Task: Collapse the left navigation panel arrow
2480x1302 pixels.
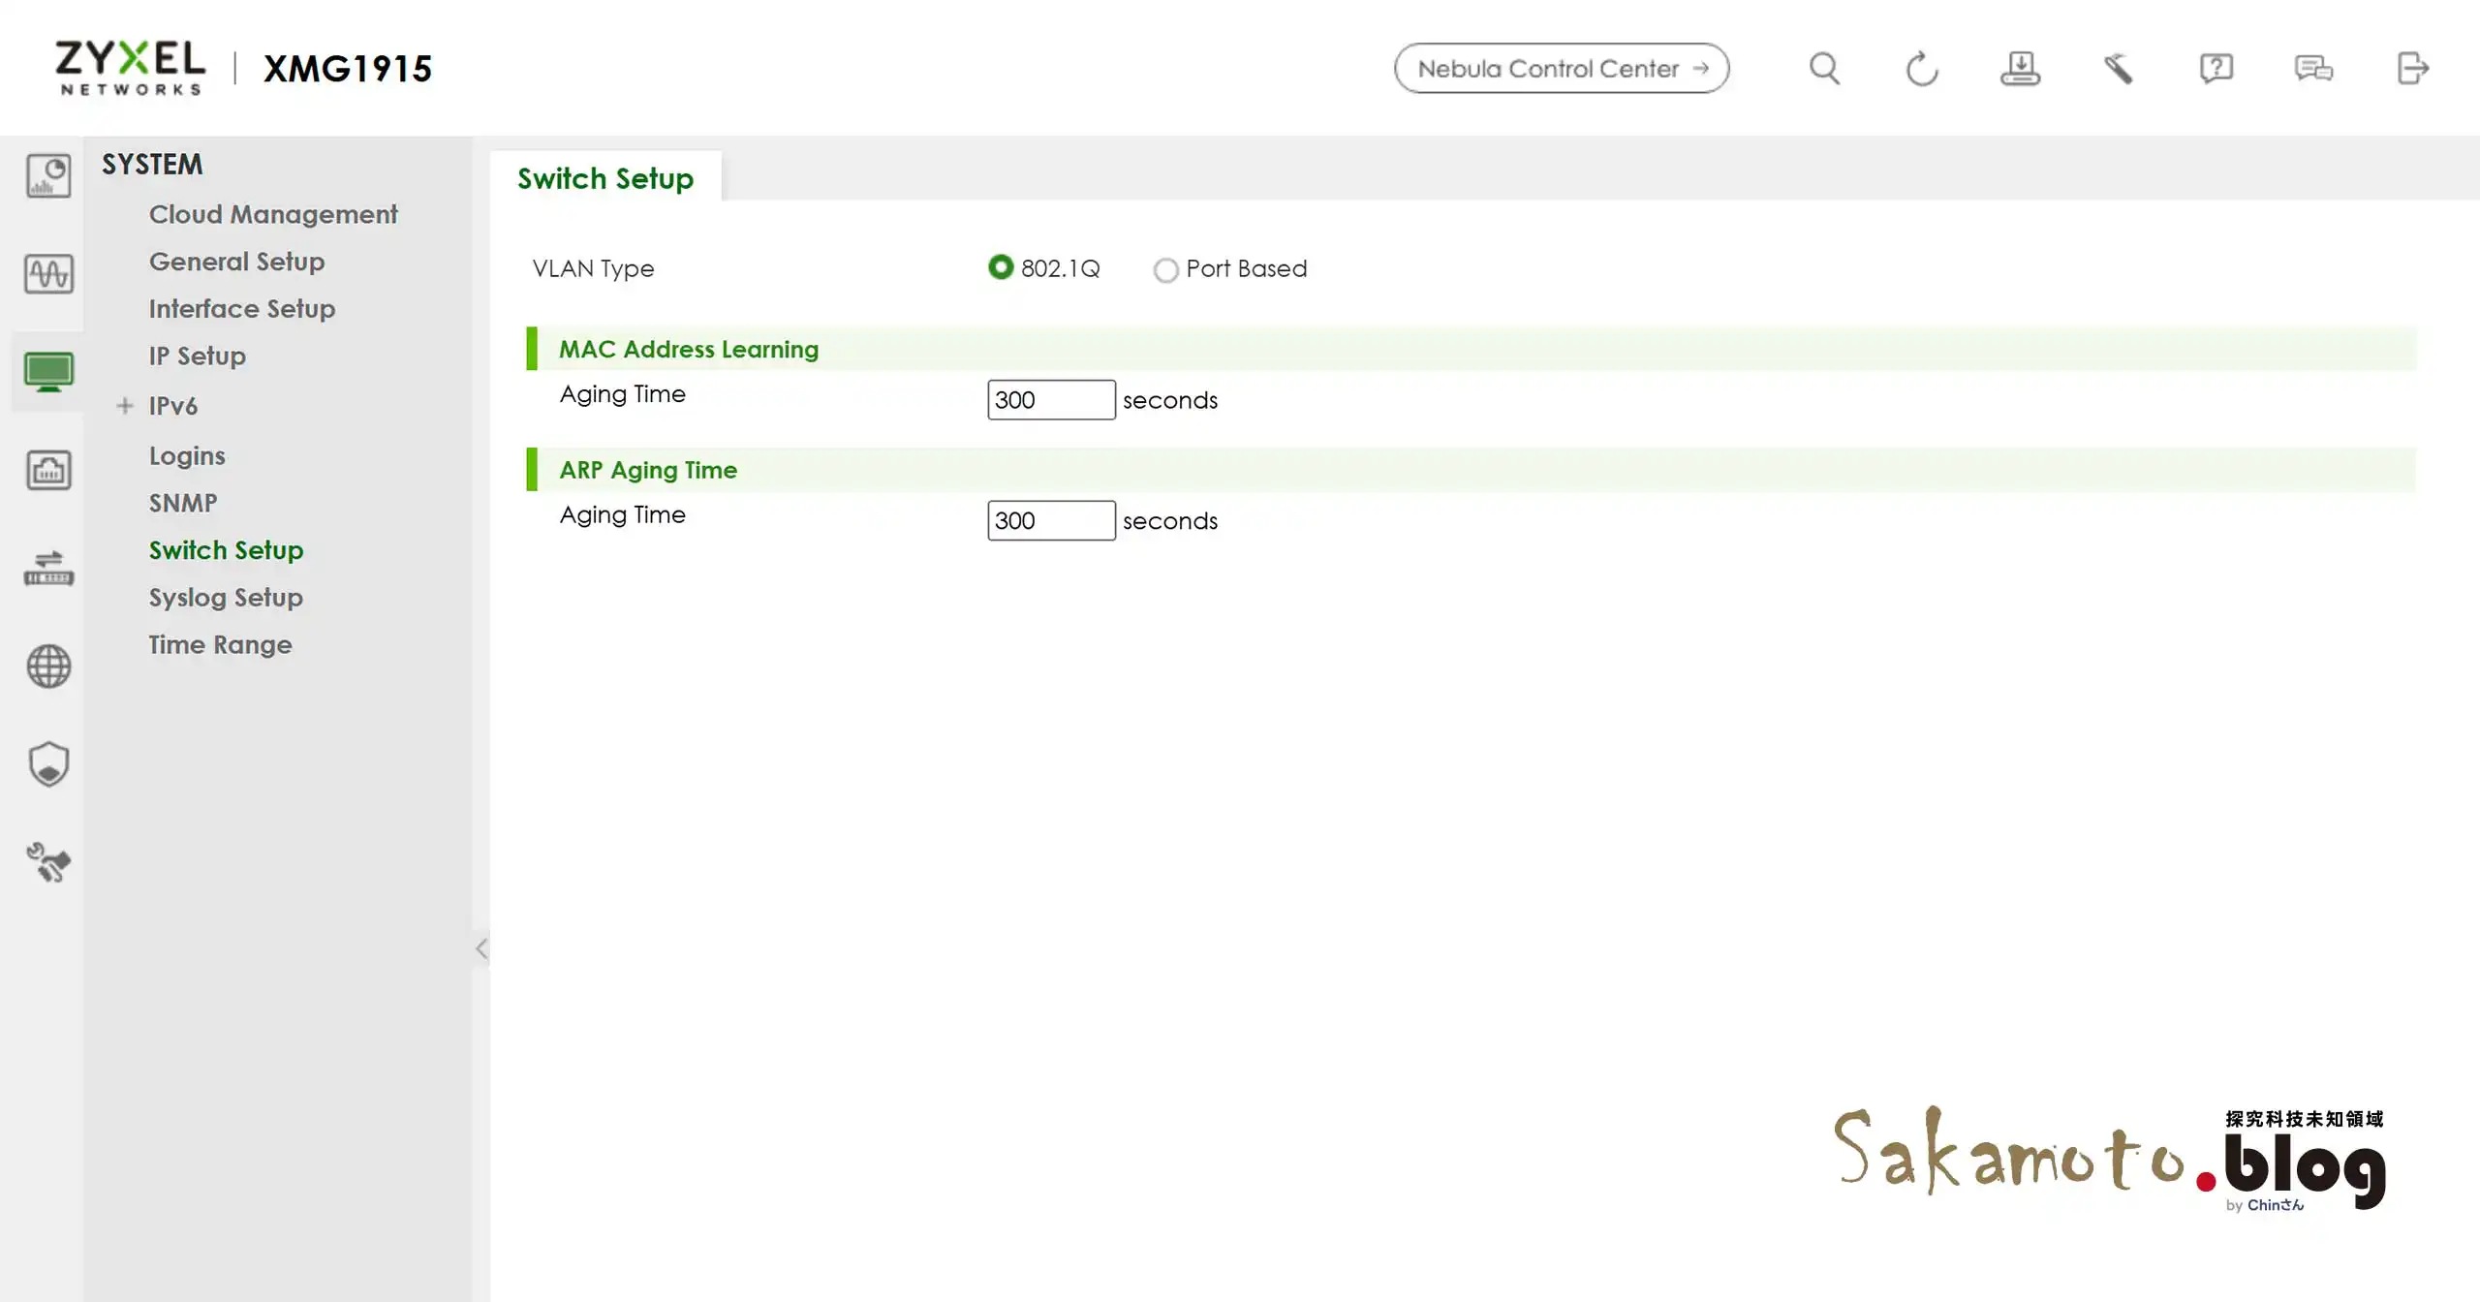Action: coord(481,948)
